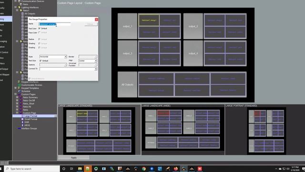The image size is (305, 172).
Task: Click the Schedule tree icon
Action: pyautogui.click(x=20, y=91)
